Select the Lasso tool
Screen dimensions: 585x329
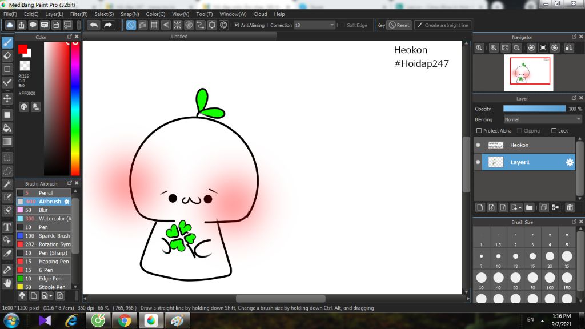[7, 171]
